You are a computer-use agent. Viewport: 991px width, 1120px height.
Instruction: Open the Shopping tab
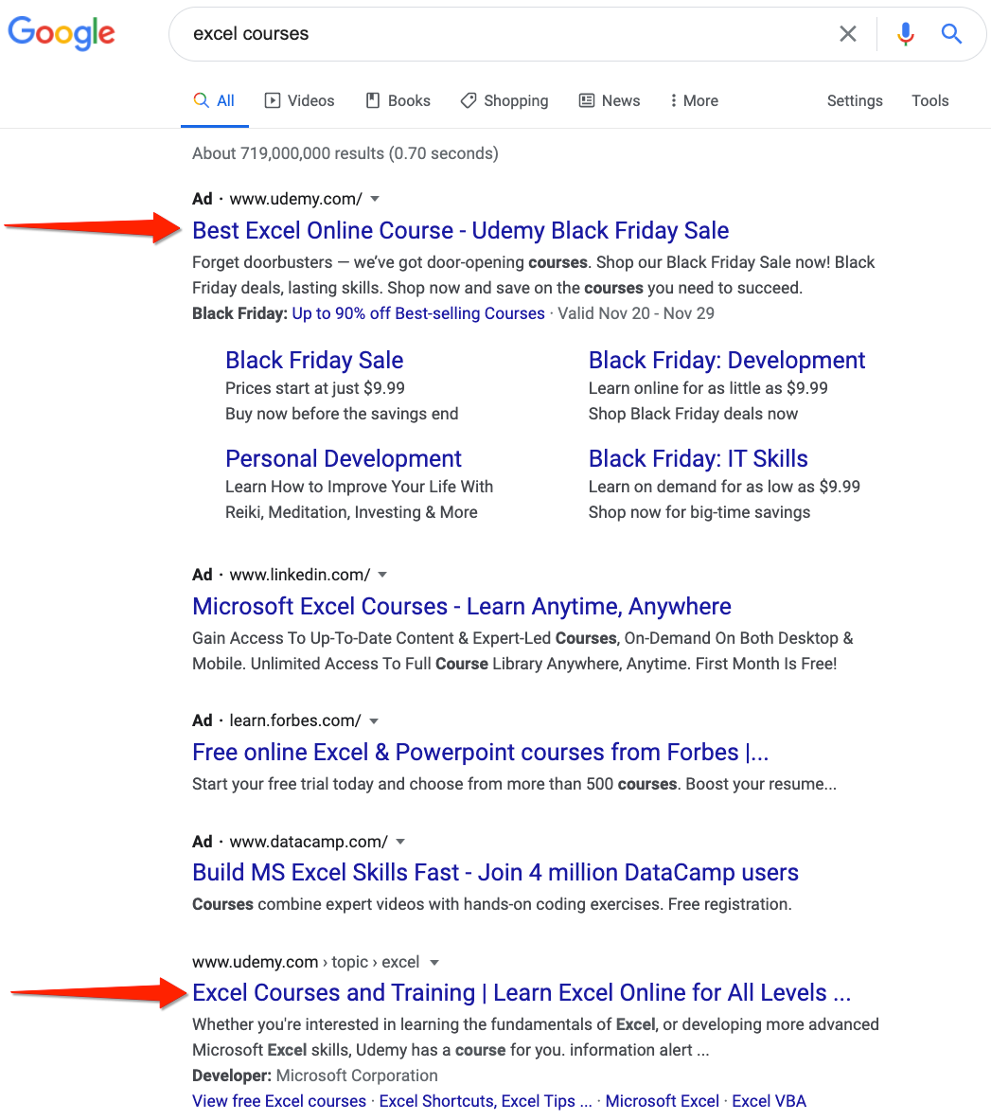pyautogui.click(x=504, y=100)
